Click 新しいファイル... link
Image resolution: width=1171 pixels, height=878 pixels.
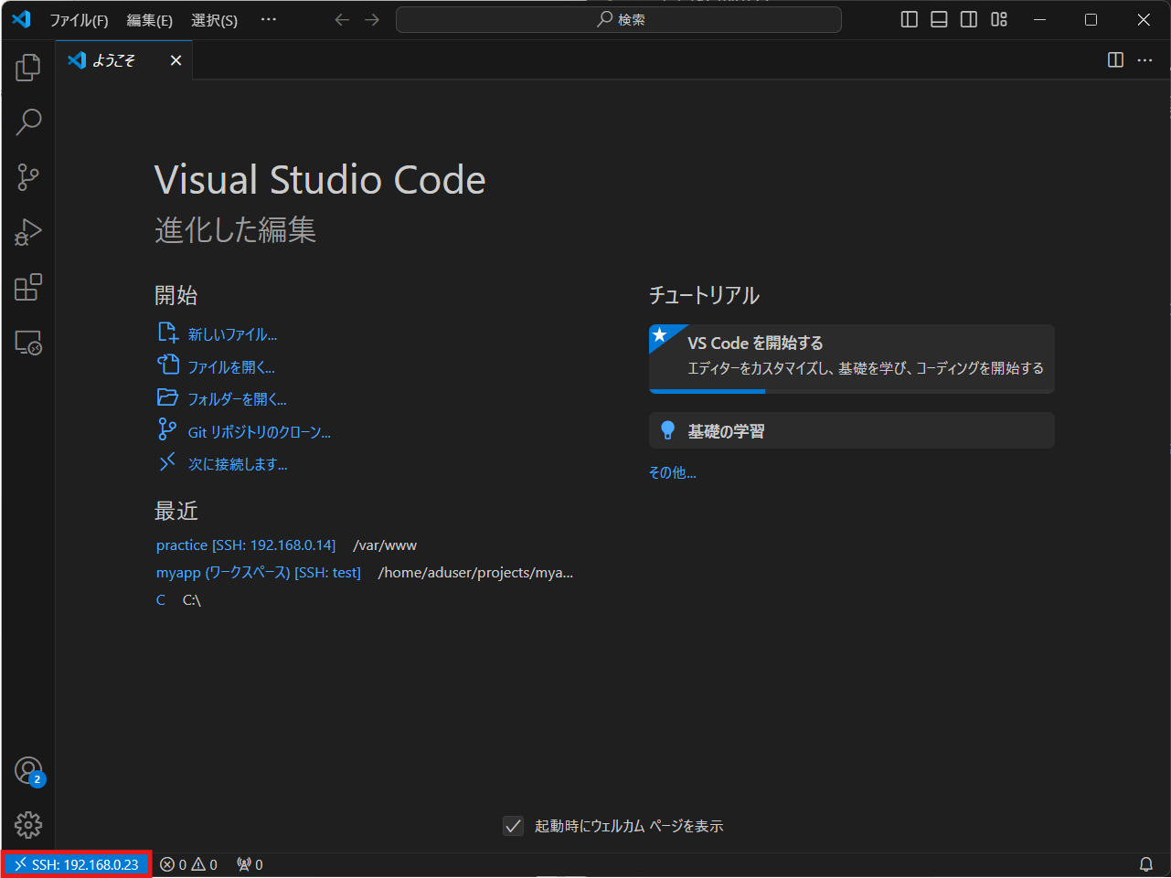click(232, 334)
